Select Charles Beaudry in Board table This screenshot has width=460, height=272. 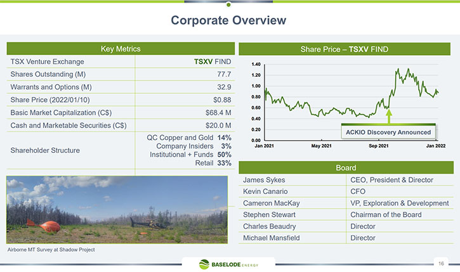click(x=269, y=226)
